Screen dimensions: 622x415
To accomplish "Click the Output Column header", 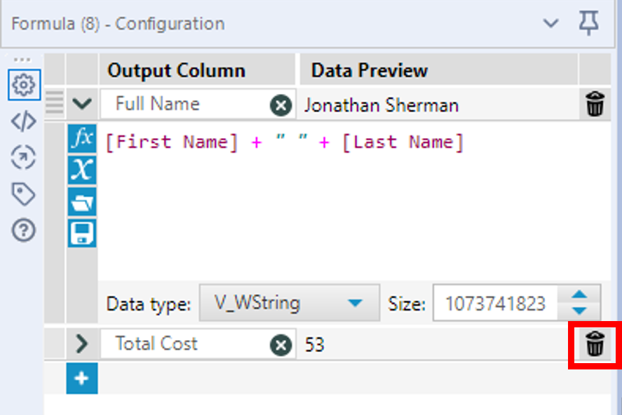I will 177,71.
